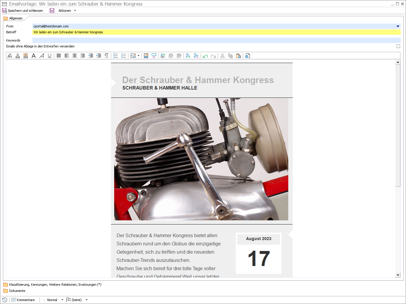Viewport: 406px width, 304px height.
Task: Click Speichern und schliessen
Action: [x=23, y=11]
